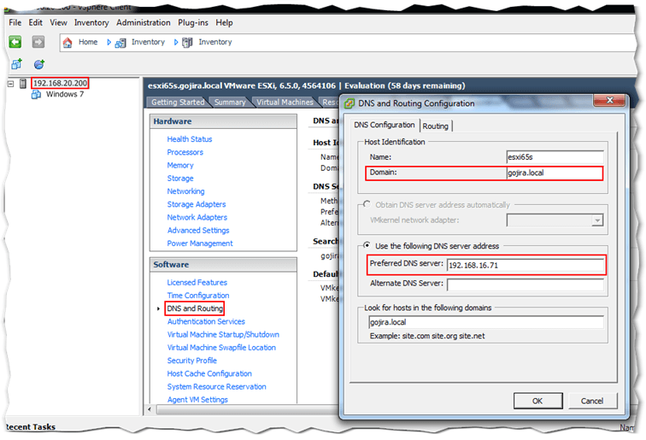Screen dimensions: 646x440
Task: Click the Preferred DNS server field
Action: point(526,266)
